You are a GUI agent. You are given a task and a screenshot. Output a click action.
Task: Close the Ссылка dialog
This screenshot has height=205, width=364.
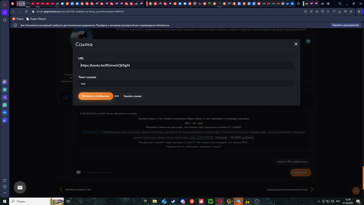296,44
